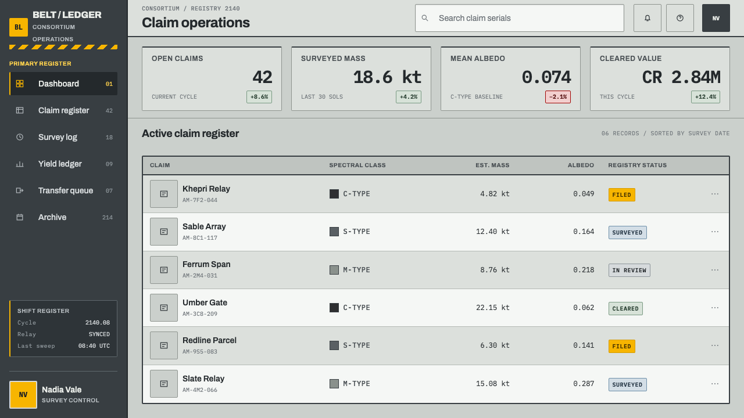Open the ellipsis menu for Slate Relay
This screenshot has width=744, height=418.
(x=715, y=384)
